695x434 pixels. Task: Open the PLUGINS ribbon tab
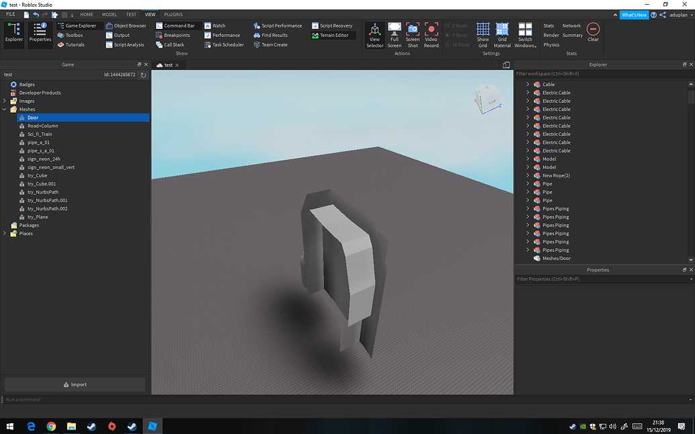click(x=173, y=13)
